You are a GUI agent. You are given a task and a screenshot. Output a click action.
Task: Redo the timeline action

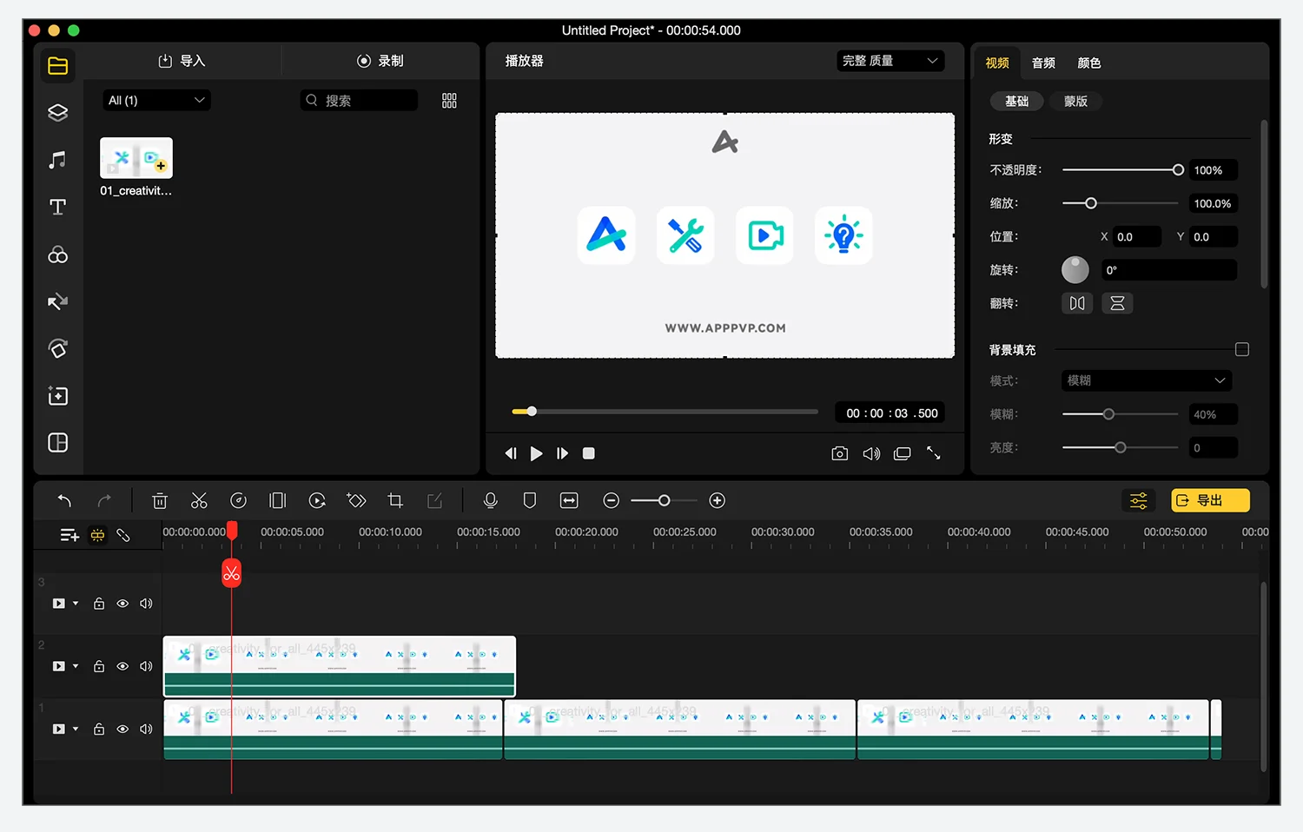click(104, 500)
